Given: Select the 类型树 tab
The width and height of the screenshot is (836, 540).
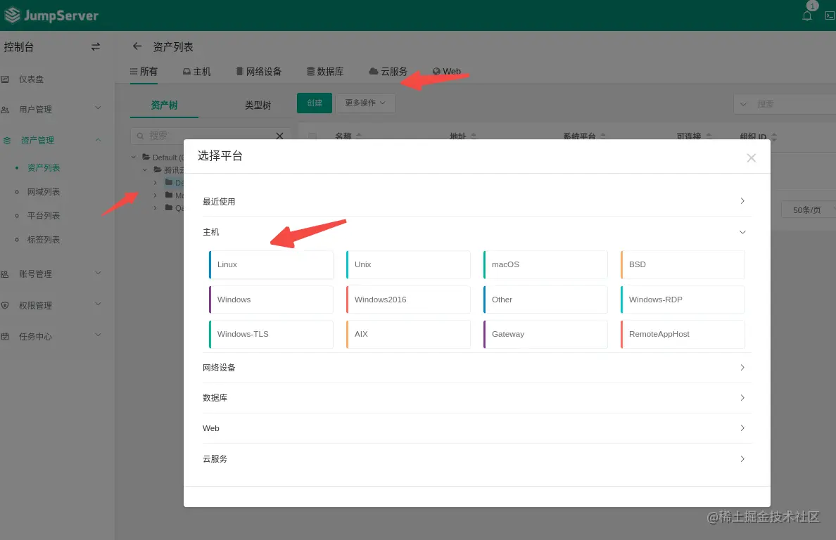Looking at the screenshot, I should 258,105.
